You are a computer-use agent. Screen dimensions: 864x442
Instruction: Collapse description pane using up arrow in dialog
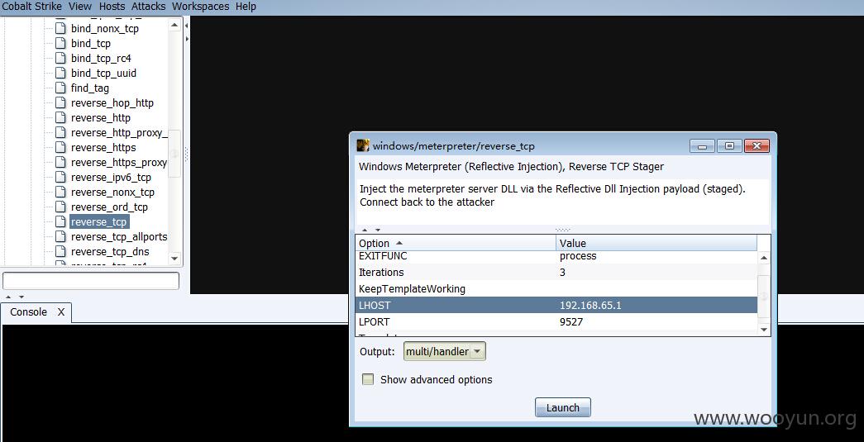365,230
